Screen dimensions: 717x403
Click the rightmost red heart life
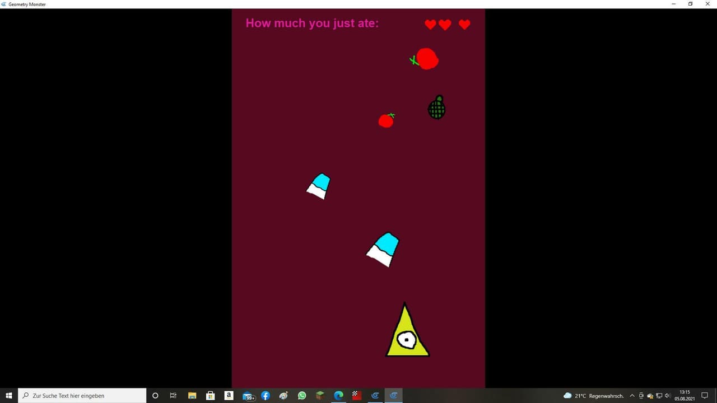coord(464,25)
